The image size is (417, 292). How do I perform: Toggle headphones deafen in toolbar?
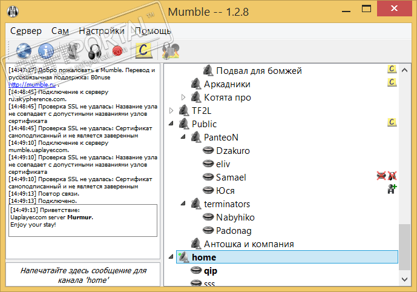[94, 51]
